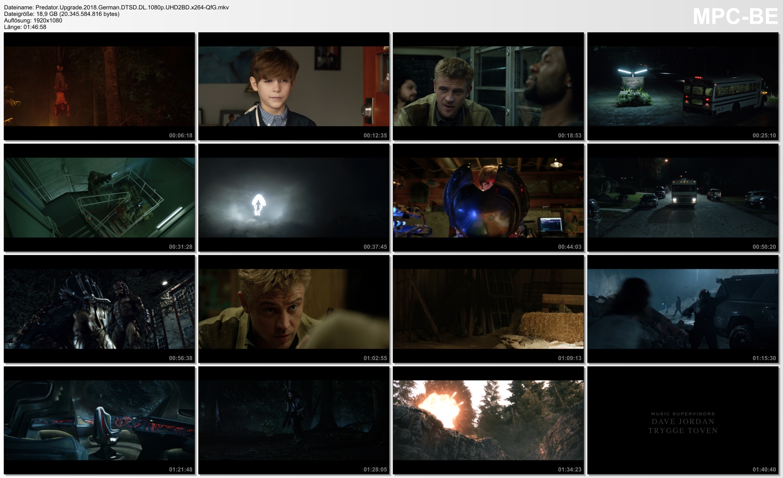Open the credits thumbnail at 01:40:40

(x=683, y=420)
